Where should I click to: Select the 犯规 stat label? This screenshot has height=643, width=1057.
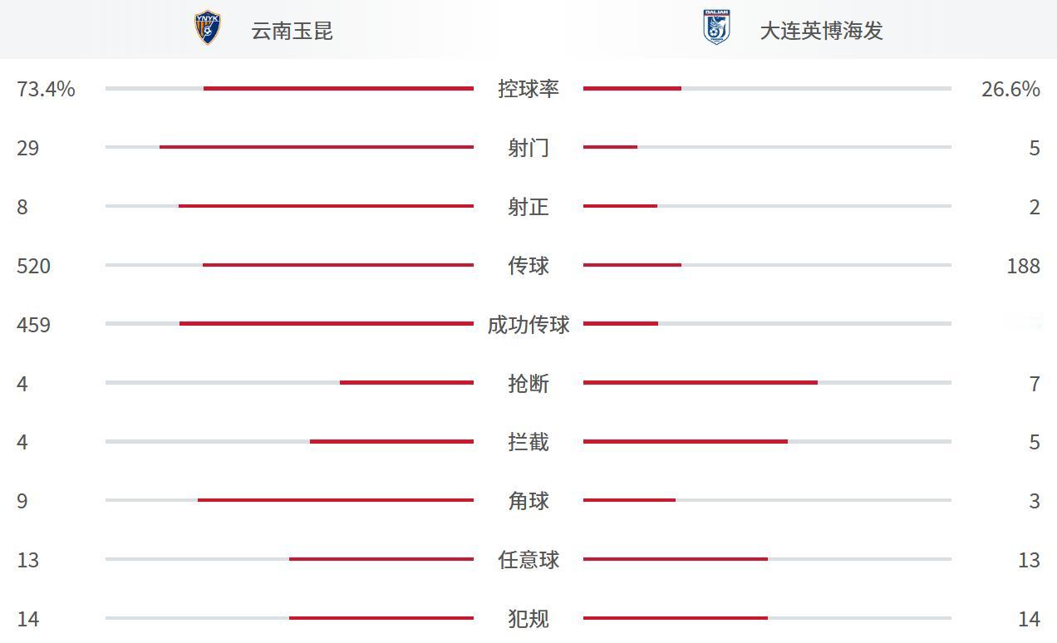click(x=528, y=620)
